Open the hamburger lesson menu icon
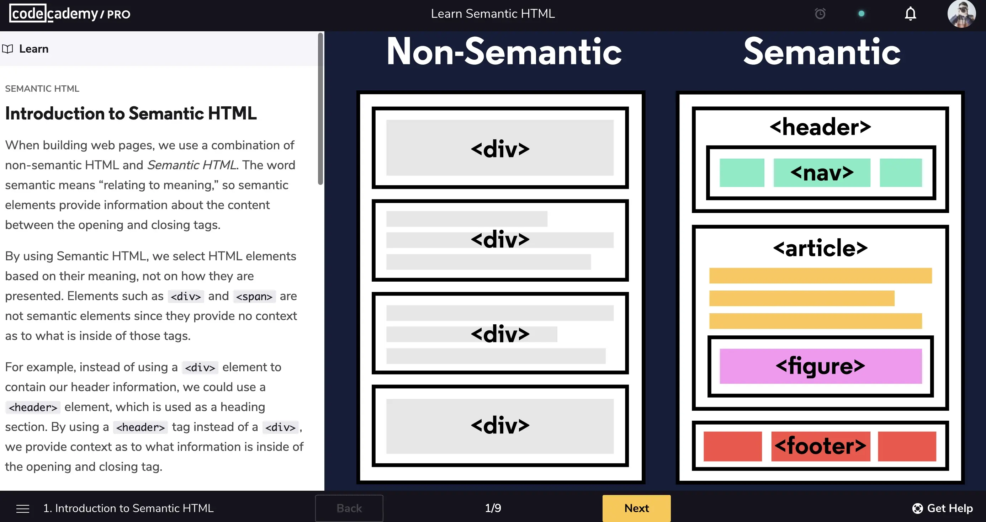 coord(22,508)
